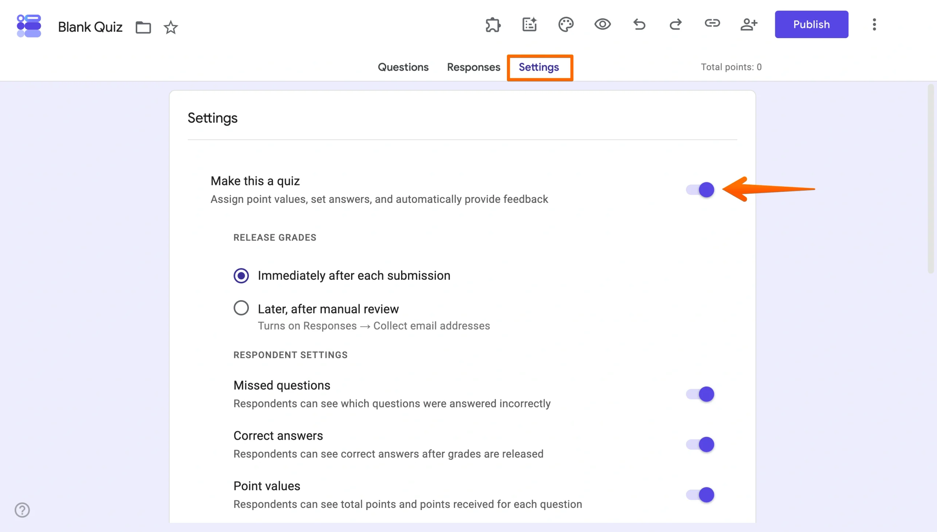Select Immediately after each submission
Image resolution: width=937 pixels, height=532 pixels.
(241, 276)
